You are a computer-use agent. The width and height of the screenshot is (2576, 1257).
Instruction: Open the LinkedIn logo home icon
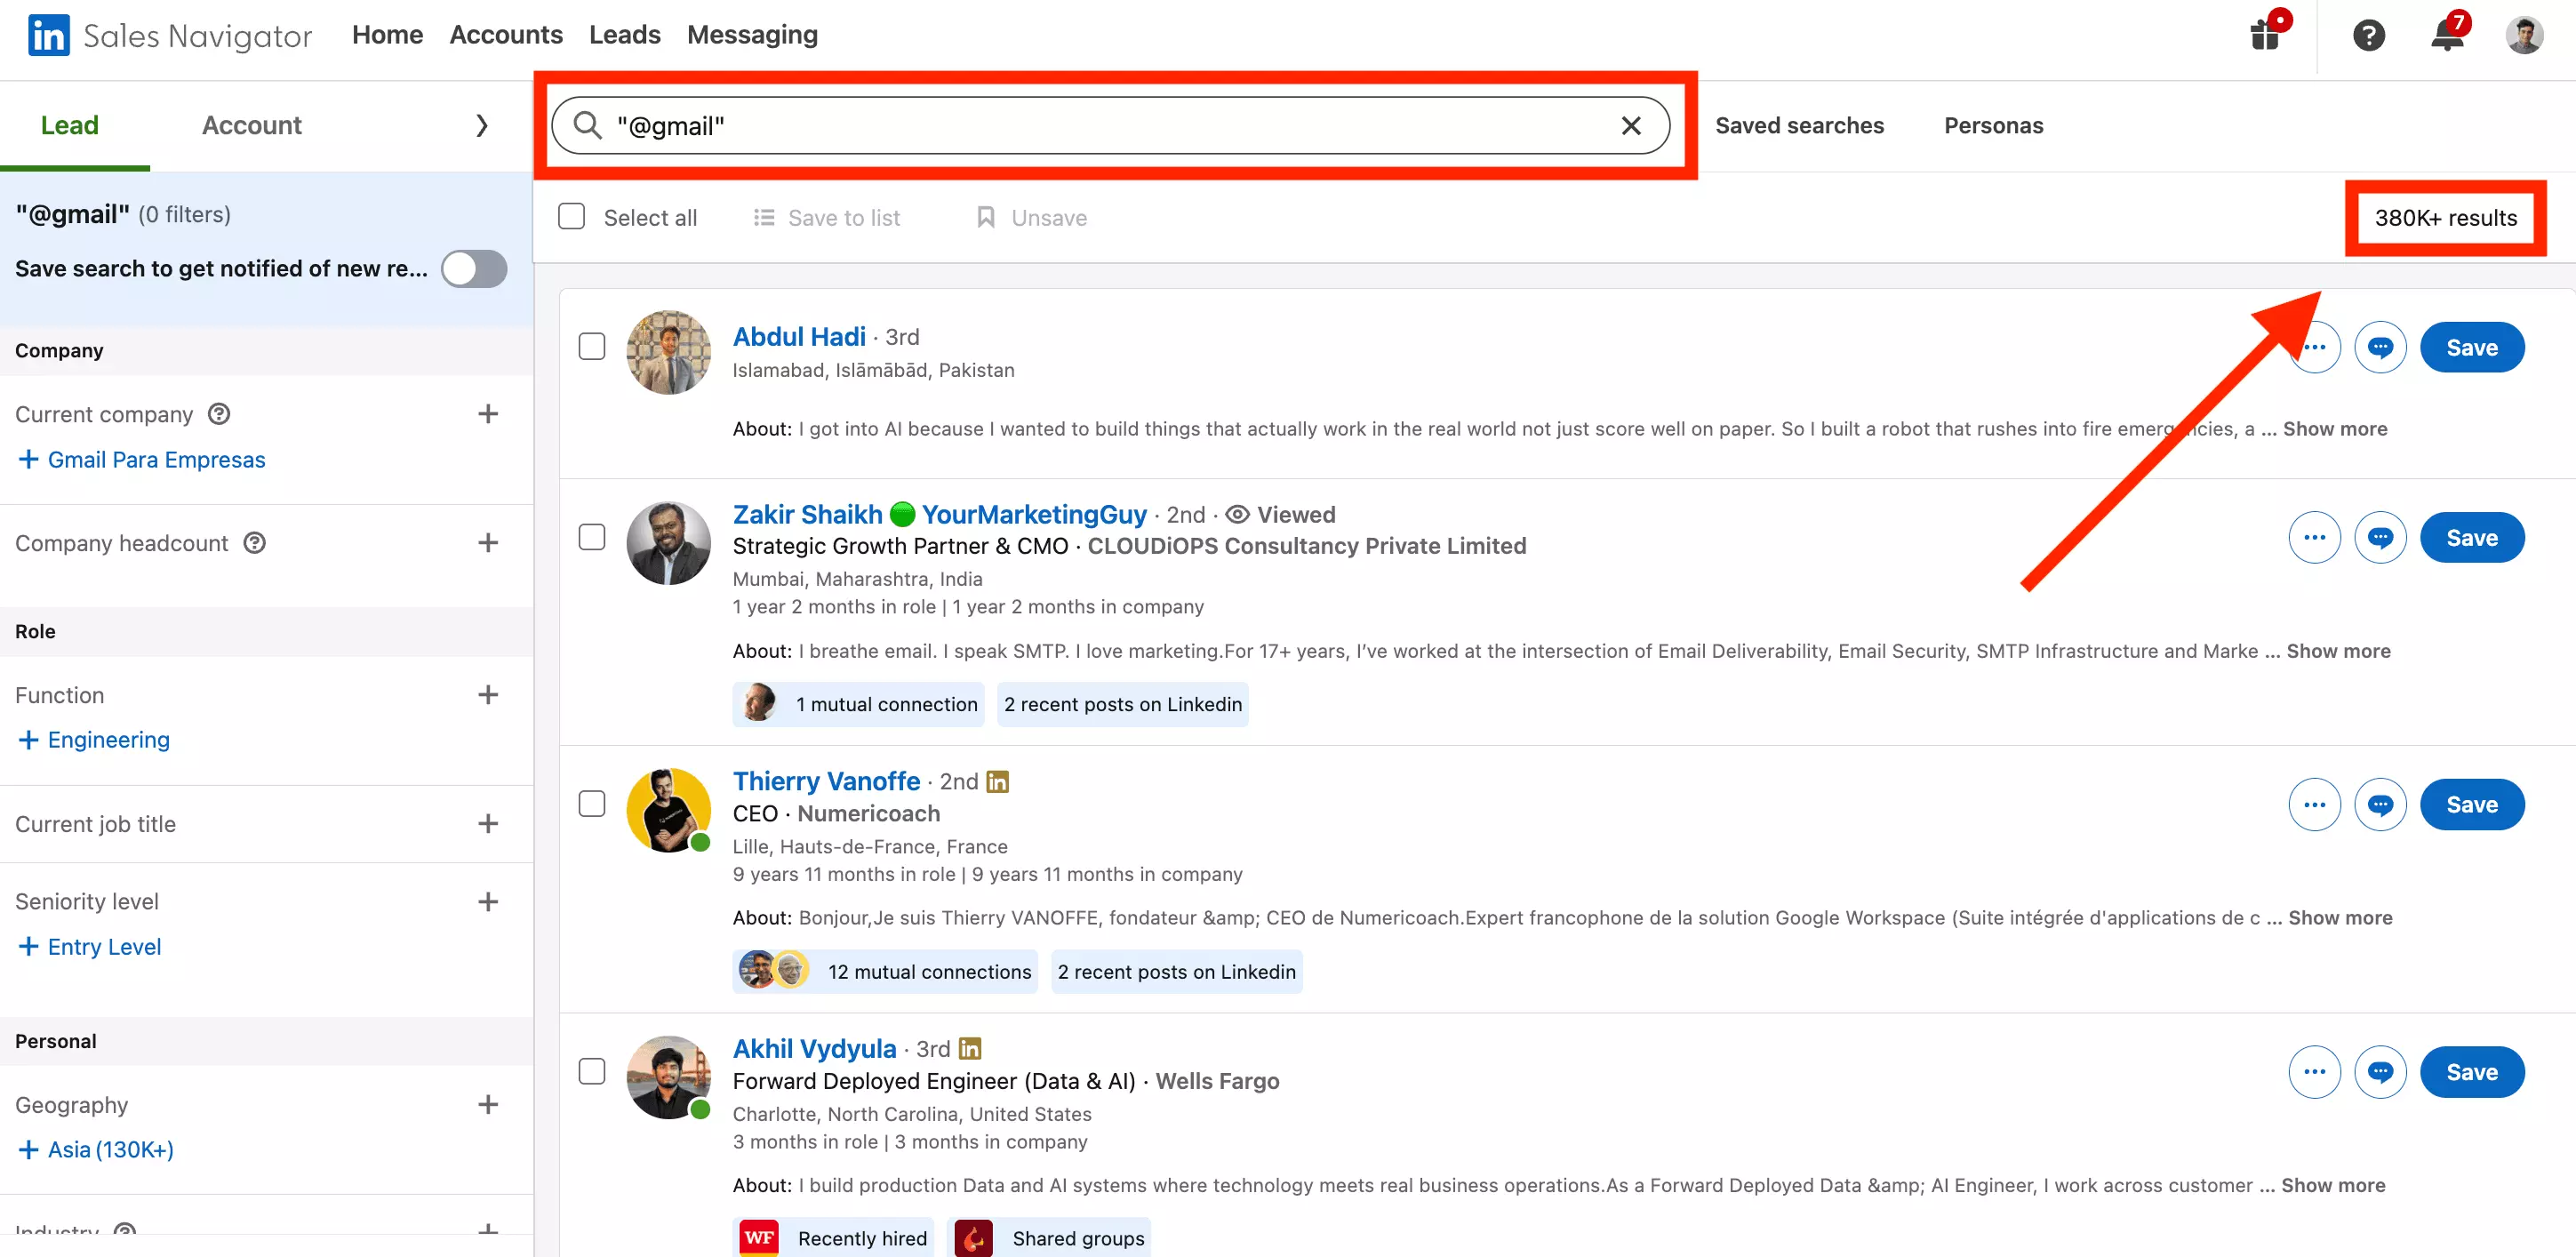(48, 36)
